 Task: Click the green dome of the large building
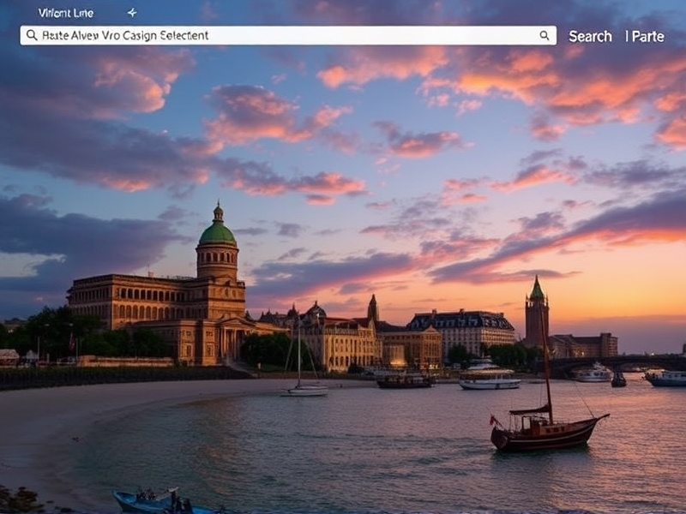[217, 231]
